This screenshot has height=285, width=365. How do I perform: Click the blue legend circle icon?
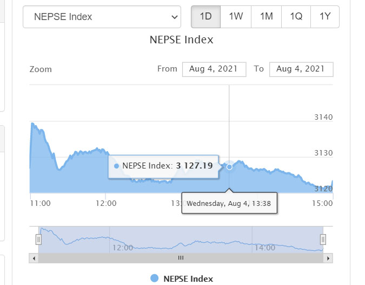click(x=155, y=278)
